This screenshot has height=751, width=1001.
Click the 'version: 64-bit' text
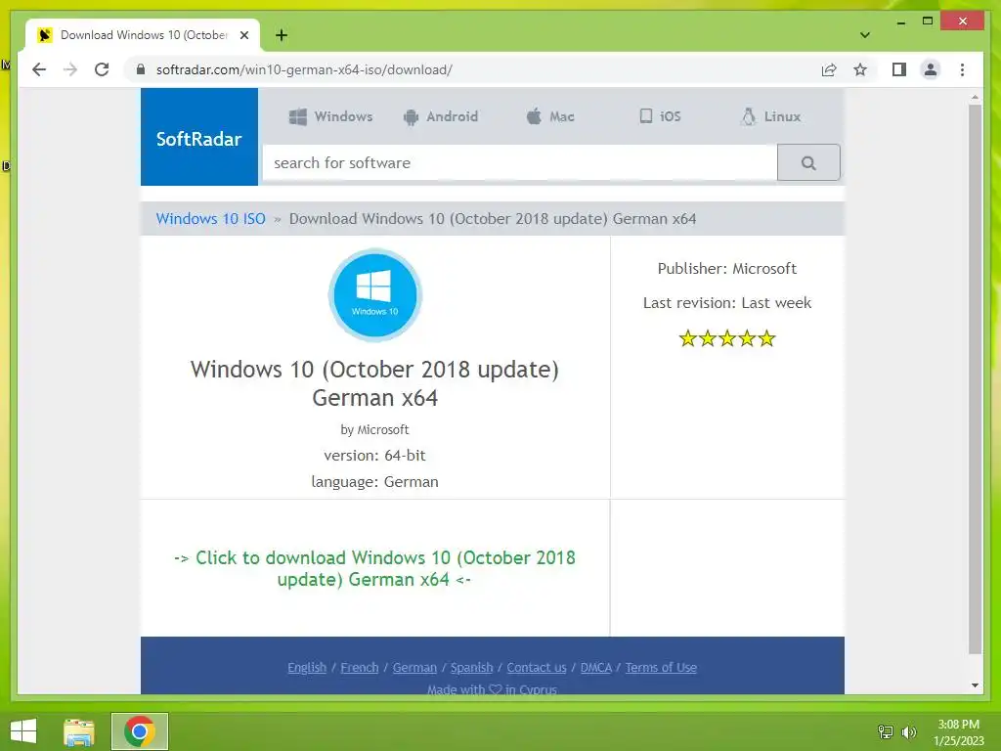374,456
